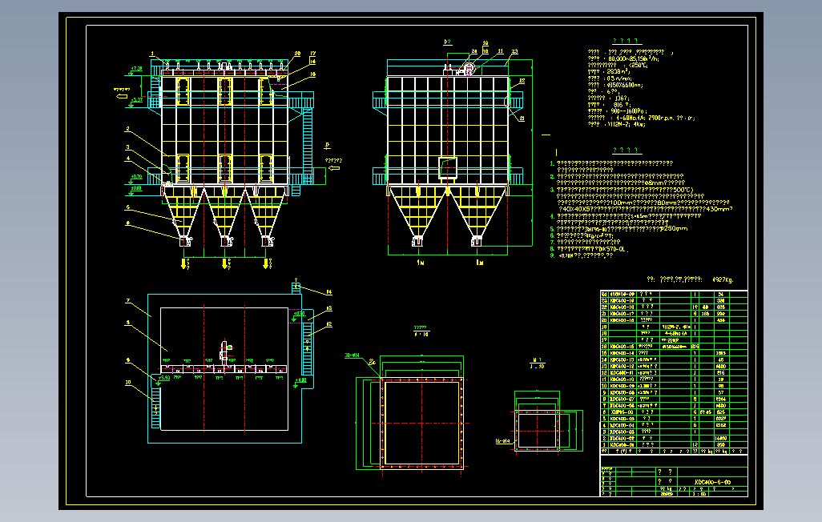Click the drawing number KDC400-6-00 in title block

pos(712,482)
